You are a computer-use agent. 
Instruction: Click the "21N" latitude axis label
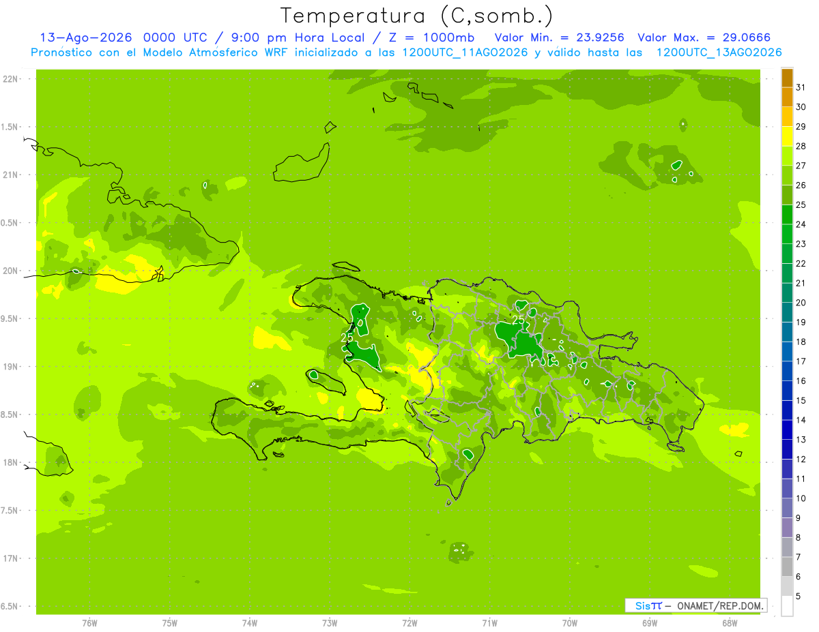click(10, 175)
